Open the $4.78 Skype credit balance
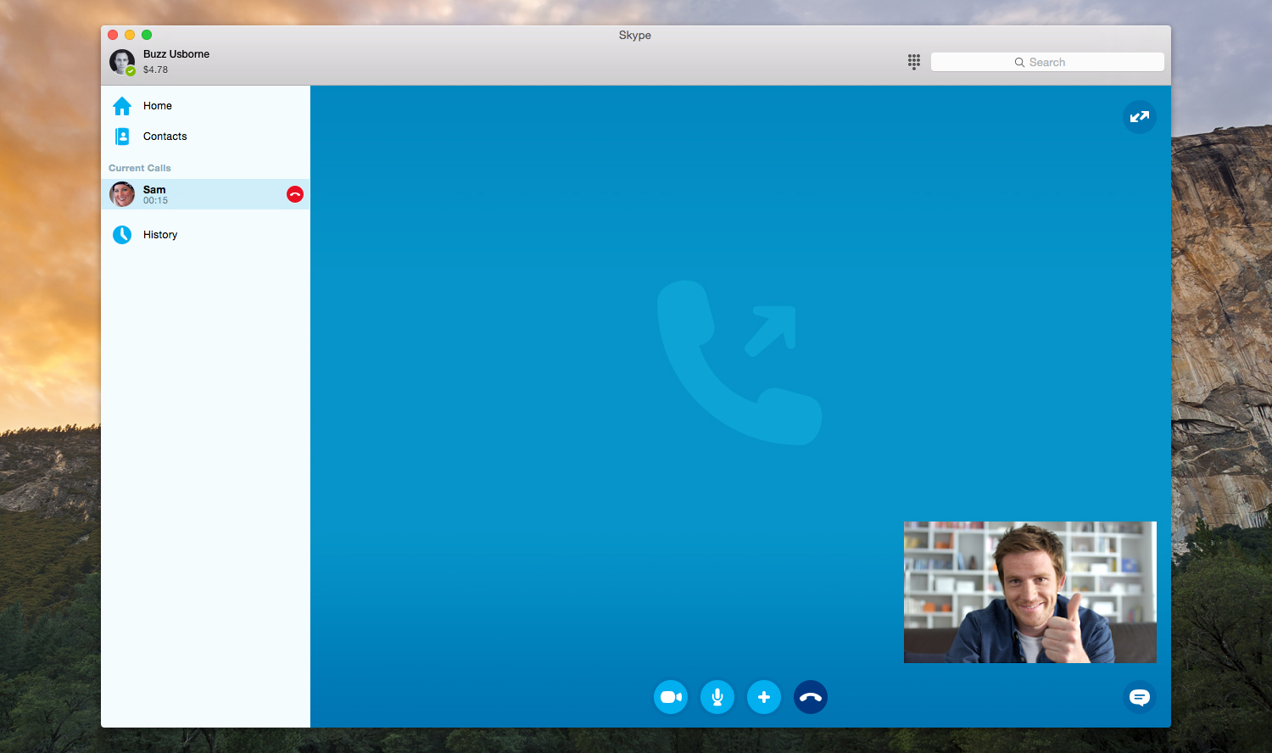 click(x=155, y=70)
